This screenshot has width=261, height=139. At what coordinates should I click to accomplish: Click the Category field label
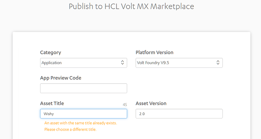point(51,53)
